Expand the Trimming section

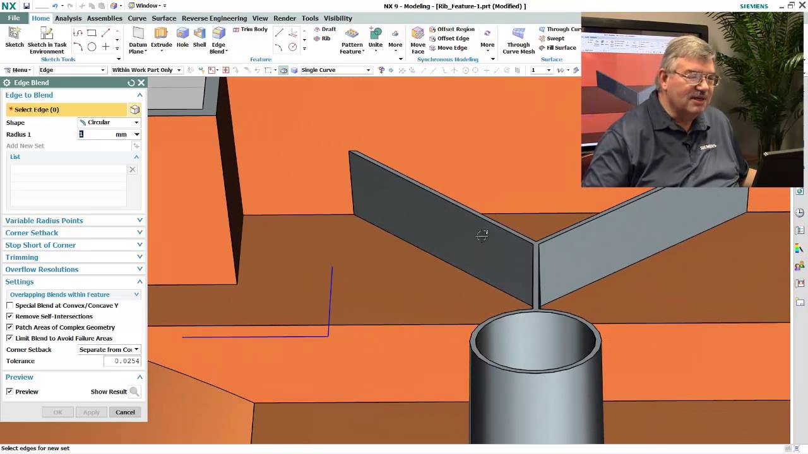click(x=74, y=257)
